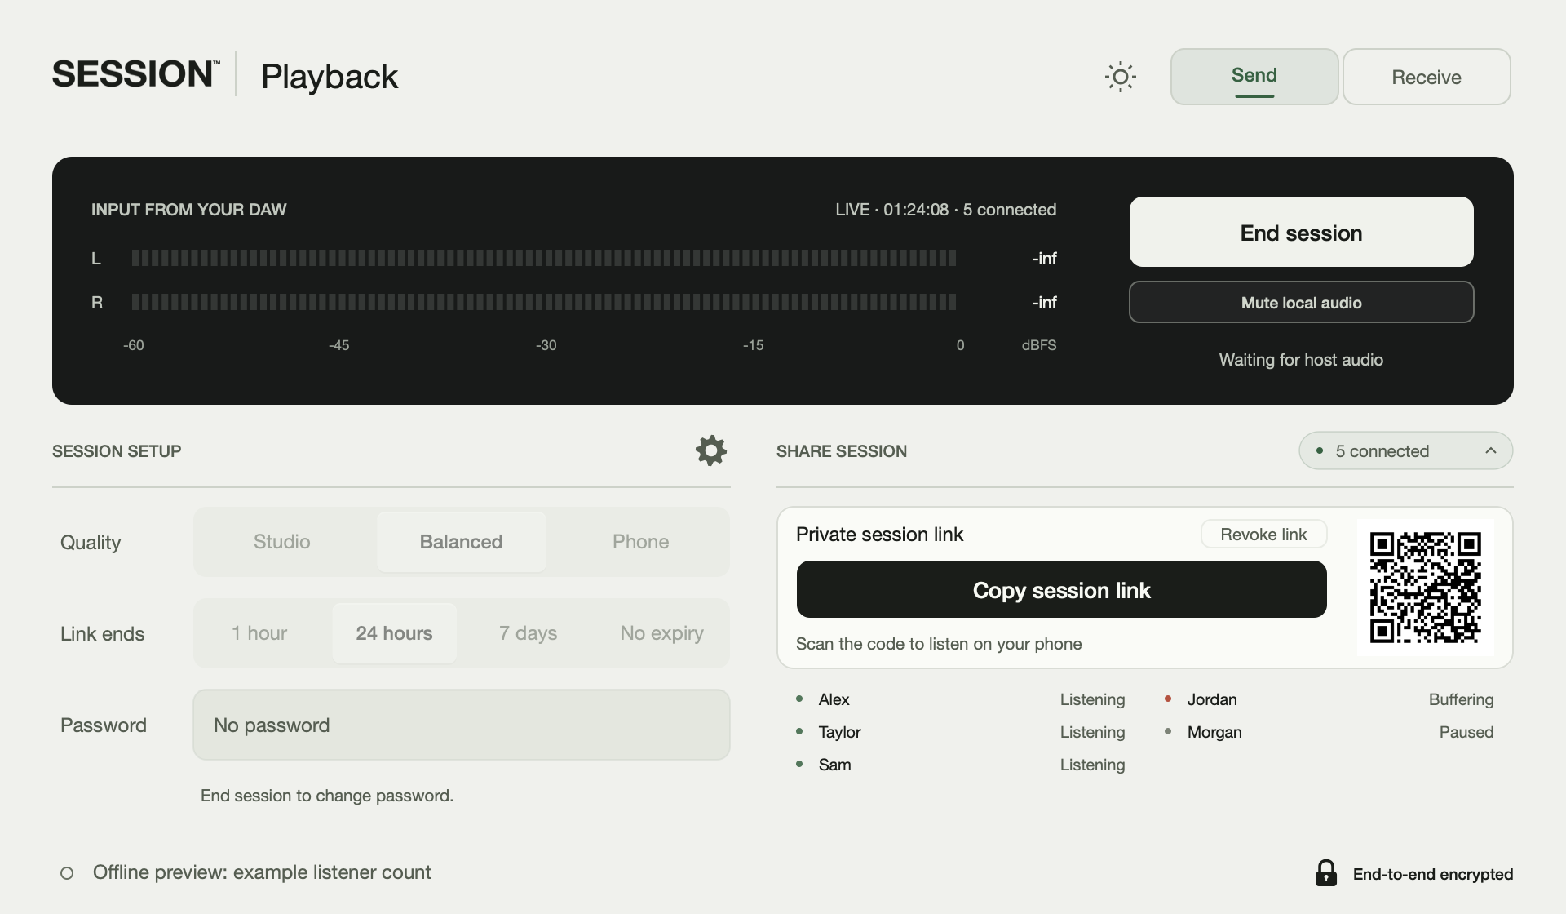The image size is (1566, 914).
Task: Switch to the Send tab
Action: tap(1254, 77)
